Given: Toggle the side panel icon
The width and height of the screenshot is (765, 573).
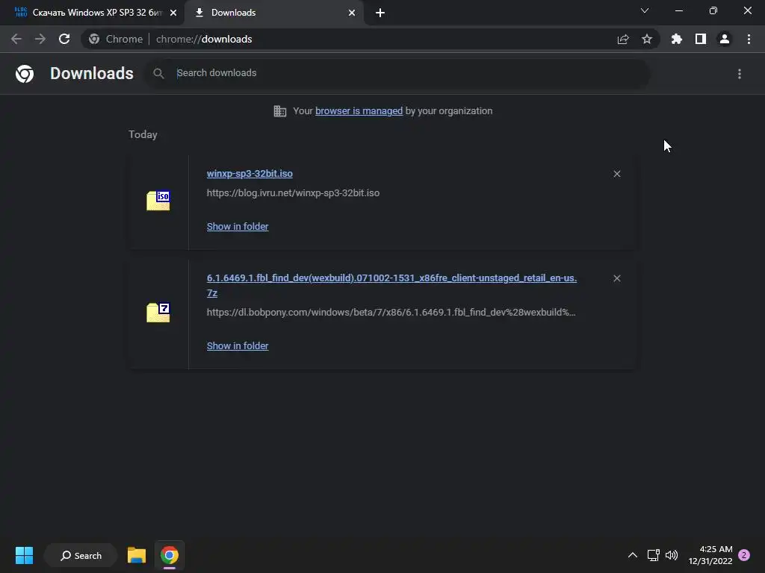Looking at the screenshot, I should (x=701, y=39).
